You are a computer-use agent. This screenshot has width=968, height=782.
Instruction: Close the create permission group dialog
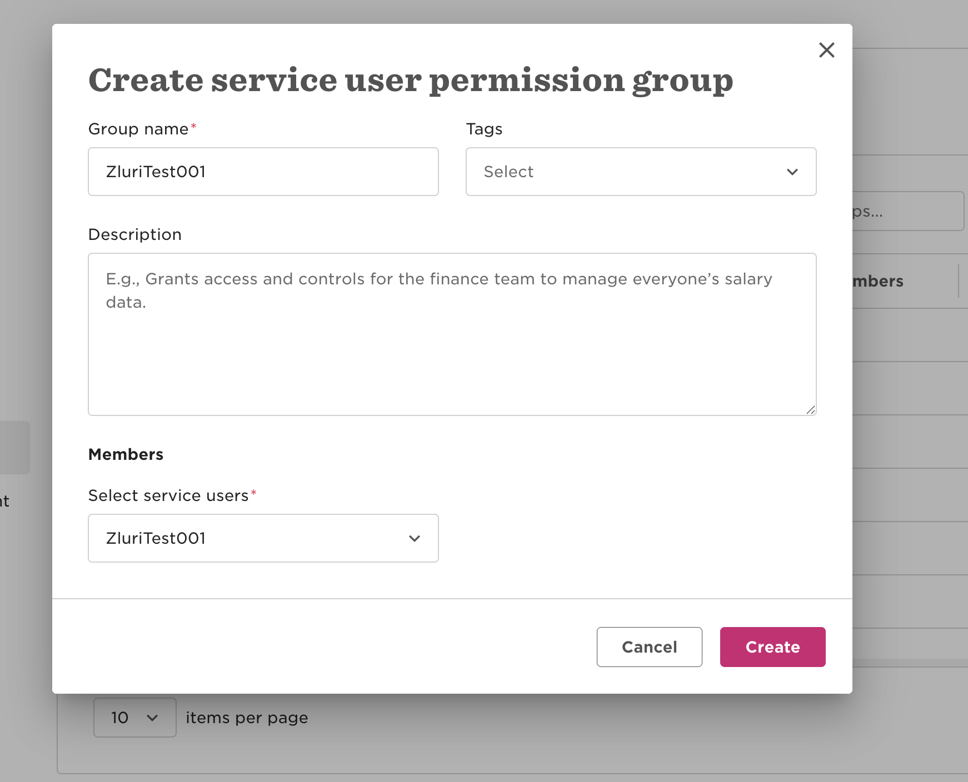pyautogui.click(x=826, y=50)
